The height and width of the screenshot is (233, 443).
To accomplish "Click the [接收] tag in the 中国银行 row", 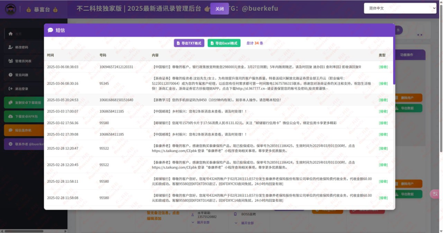I will [x=383, y=67].
